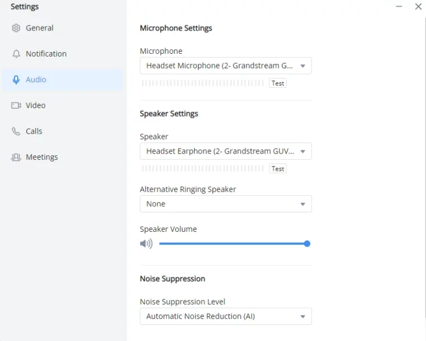Click the Video camera icon

[x=16, y=105]
